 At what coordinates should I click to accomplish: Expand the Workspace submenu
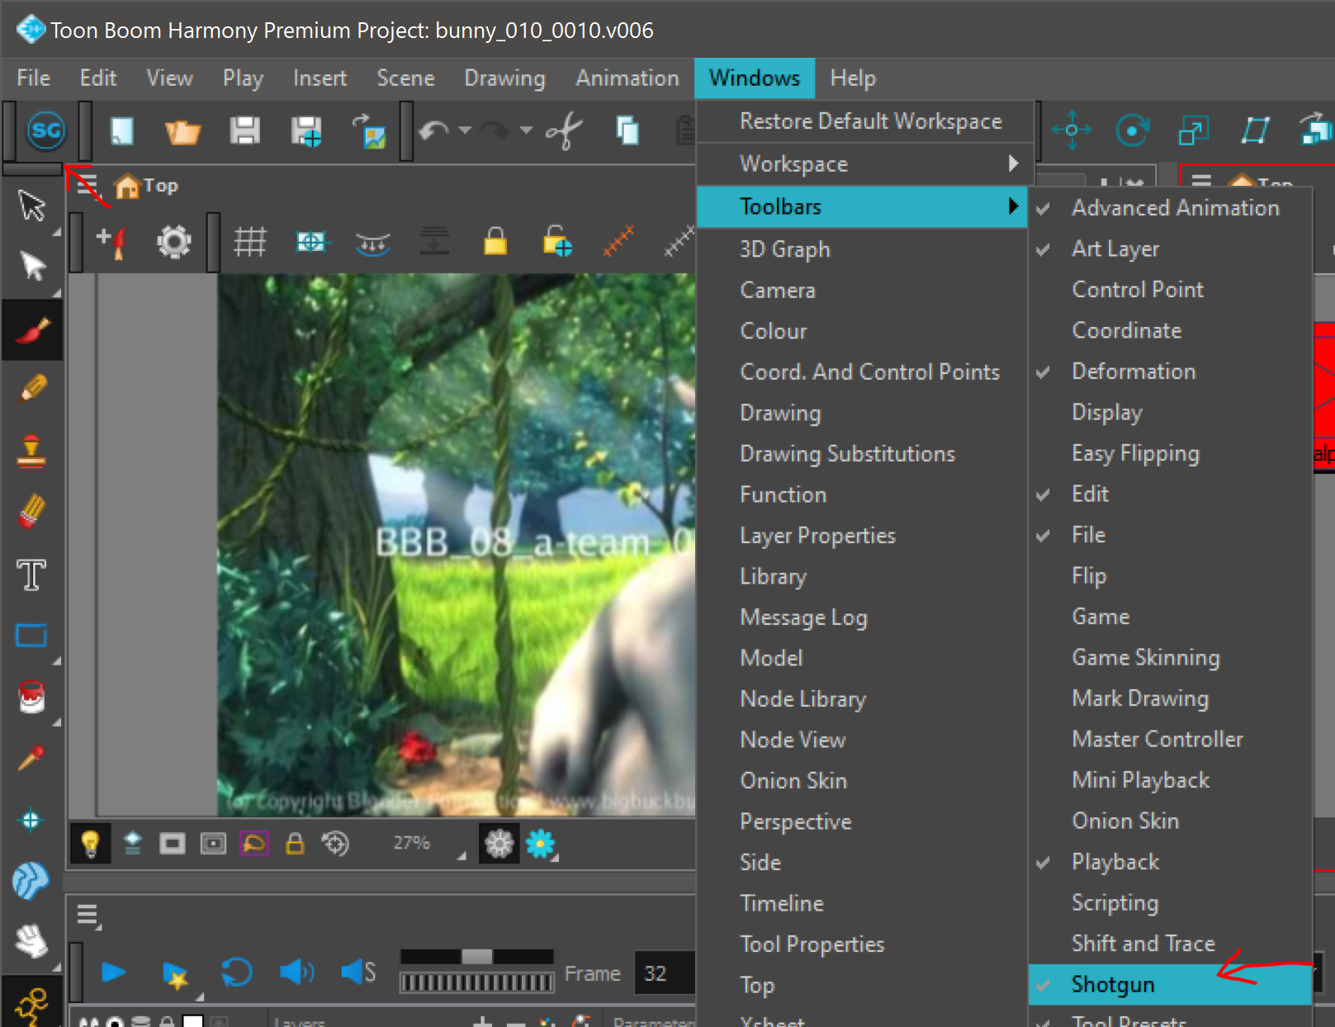coord(862,163)
